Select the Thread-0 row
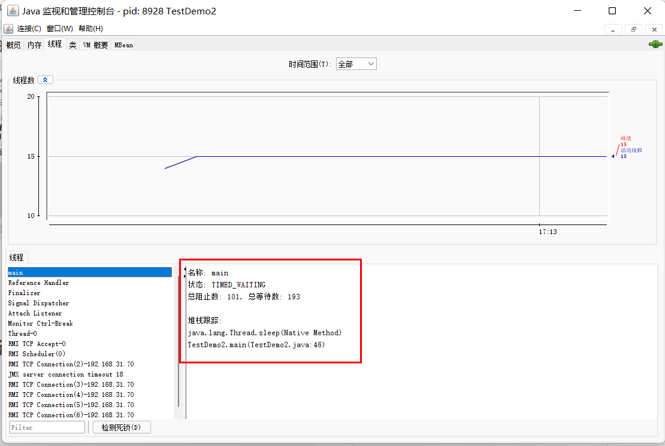This screenshot has height=446, width=665. tap(90, 333)
